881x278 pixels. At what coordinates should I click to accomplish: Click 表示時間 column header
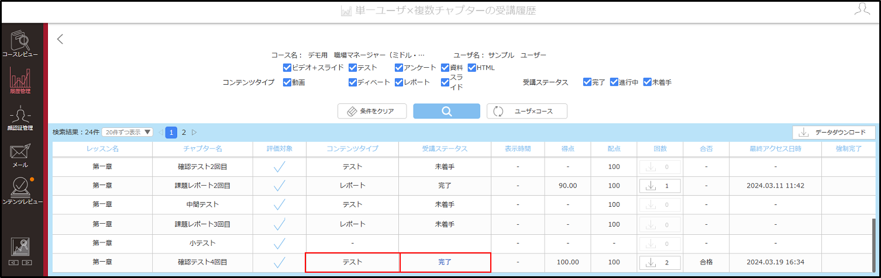tap(518, 149)
